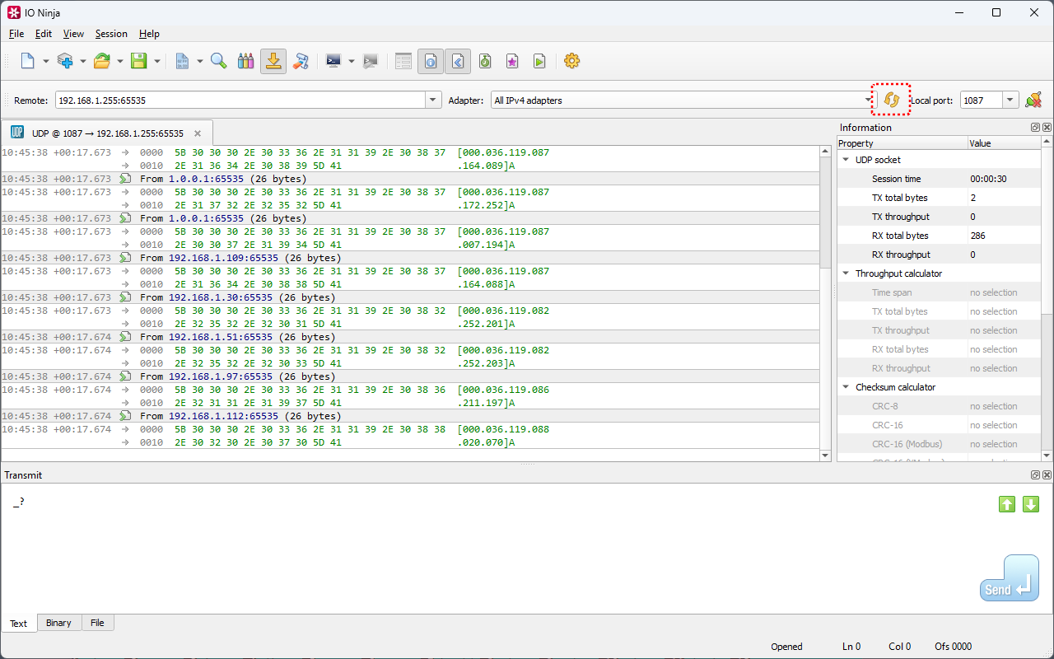Switch to the Binary transmit tab
1054x659 pixels.
coord(58,623)
